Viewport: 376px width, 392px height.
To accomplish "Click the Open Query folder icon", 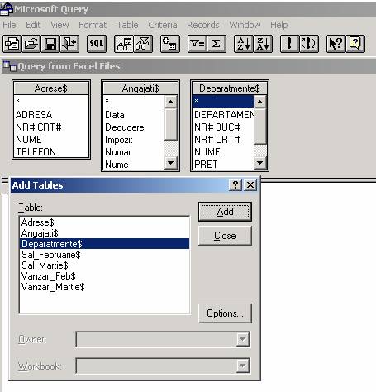I will 31,44.
